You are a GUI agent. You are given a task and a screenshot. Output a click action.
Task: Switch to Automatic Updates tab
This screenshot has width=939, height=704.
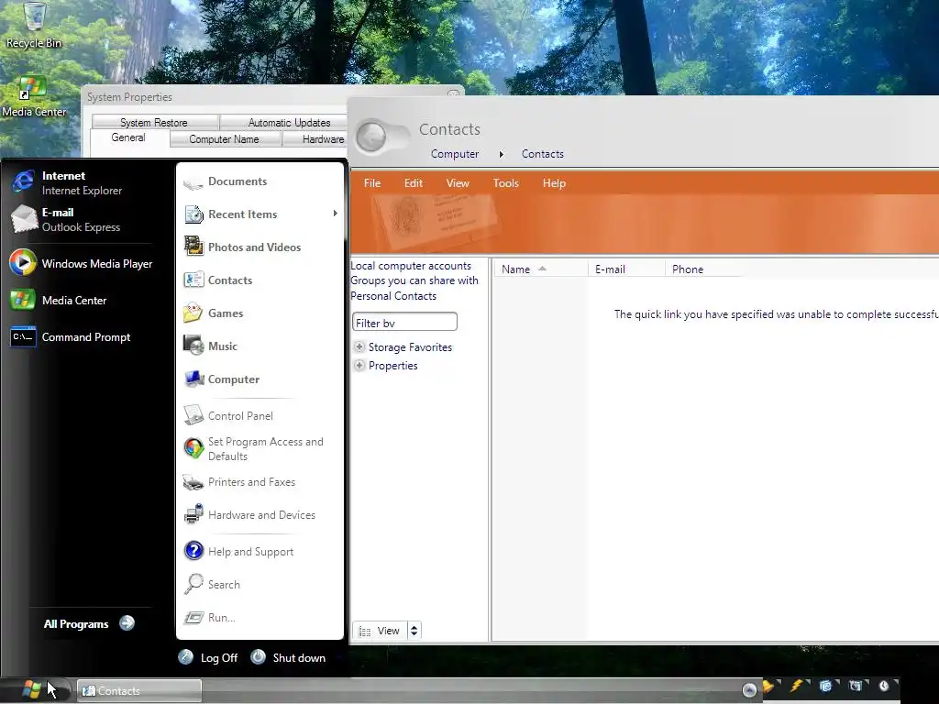point(288,122)
